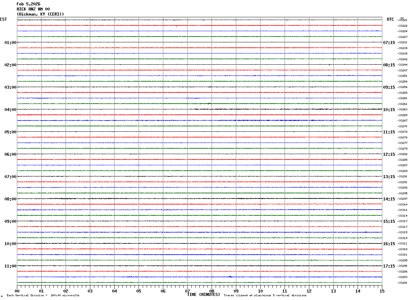
Task: Click the UTC timezone axis label
Action: pos(390,19)
